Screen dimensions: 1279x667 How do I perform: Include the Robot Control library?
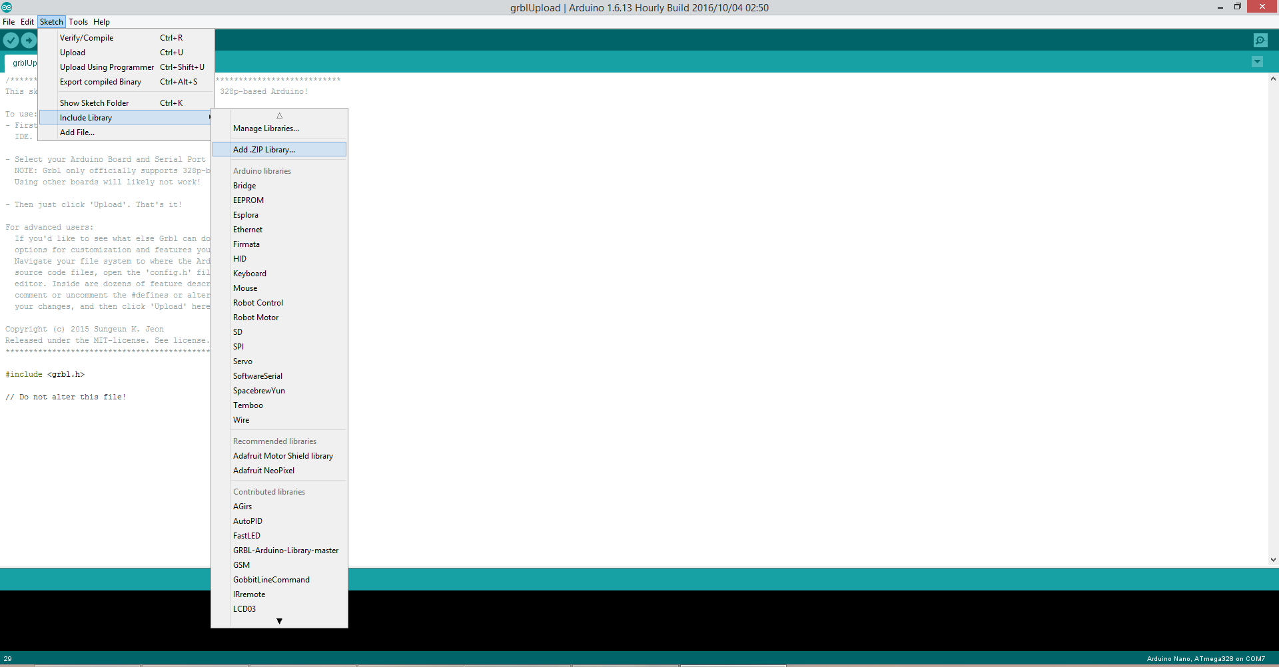tap(279, 303)
